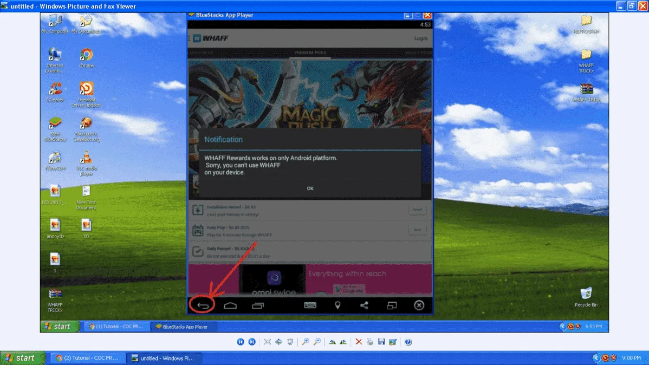
Task: Open the Windows start menu on outer taskbar
Action: 22,358
